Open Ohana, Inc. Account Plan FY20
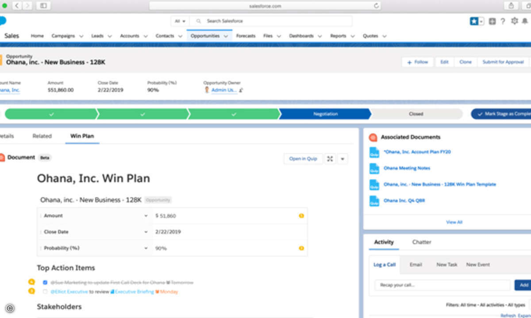 coord(417,152)
